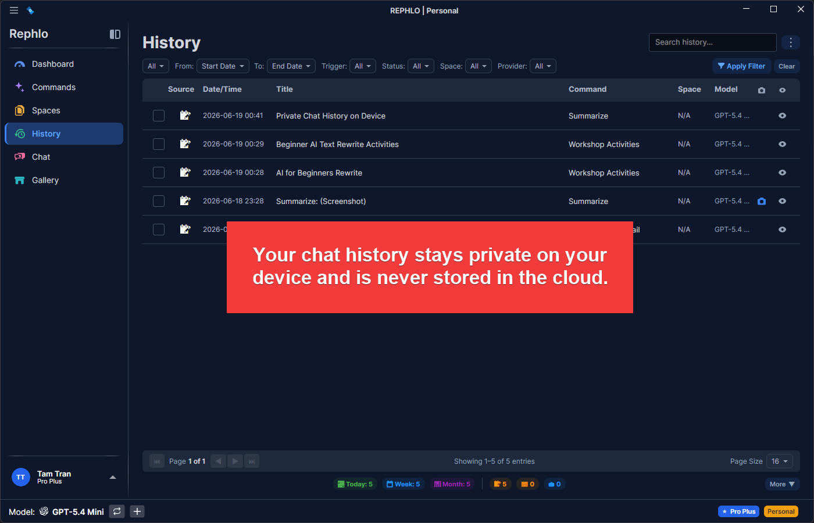The image size is (814, 523).
Task: Click source icon for Private Chat History row
Action: 185,115
